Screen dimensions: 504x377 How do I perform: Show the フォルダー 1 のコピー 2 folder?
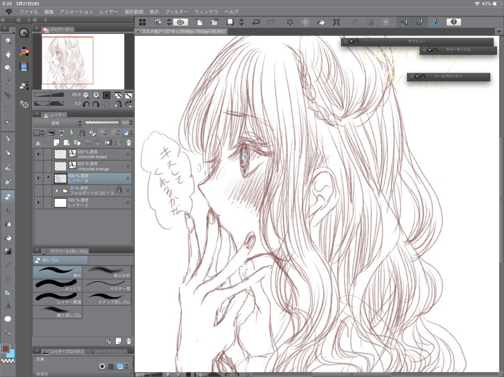[x=38, y=191]
